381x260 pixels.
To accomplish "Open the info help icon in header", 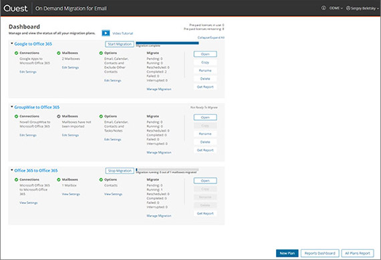I will pyautogui.click(x=324, y=8).
